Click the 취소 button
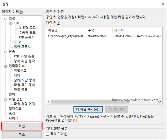 pyautogui.click(x=22, y=134)
